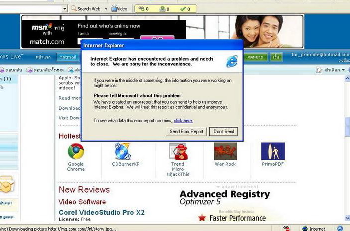This screenshot has width=350, height=231.
Task: Click the options icon beside ตัวเลือก
Action: coord(319,70)
